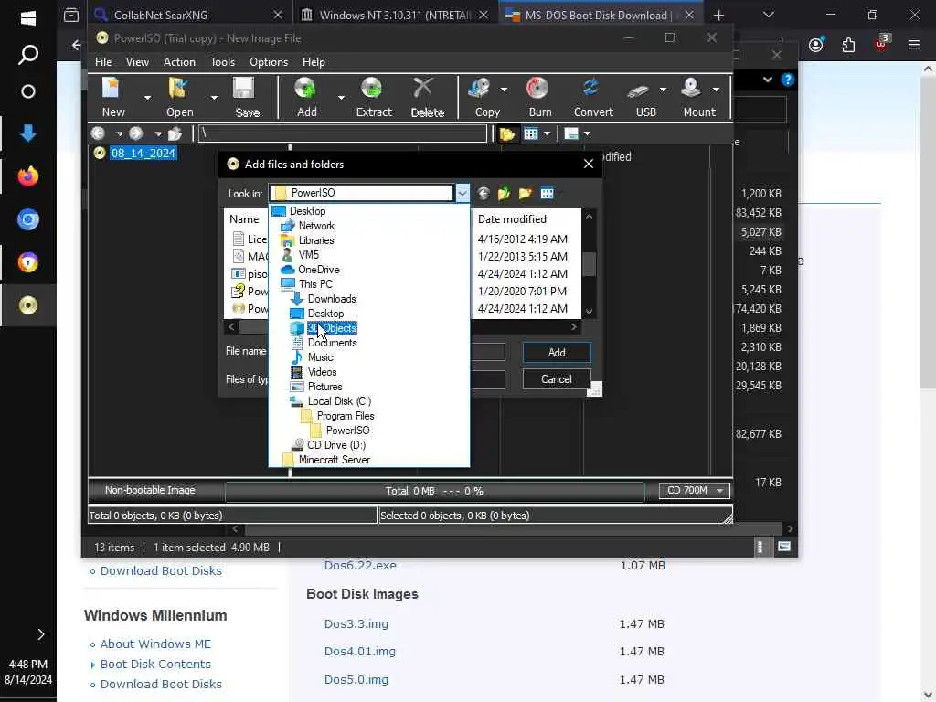The image size is (936, 702).
Task: Expand the New button dropdown arrow
Action: [x=147, y=97]
